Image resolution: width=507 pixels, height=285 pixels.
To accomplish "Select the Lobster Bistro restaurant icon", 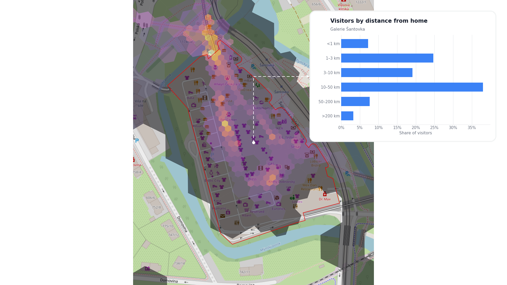I will (x=316, y=156).
